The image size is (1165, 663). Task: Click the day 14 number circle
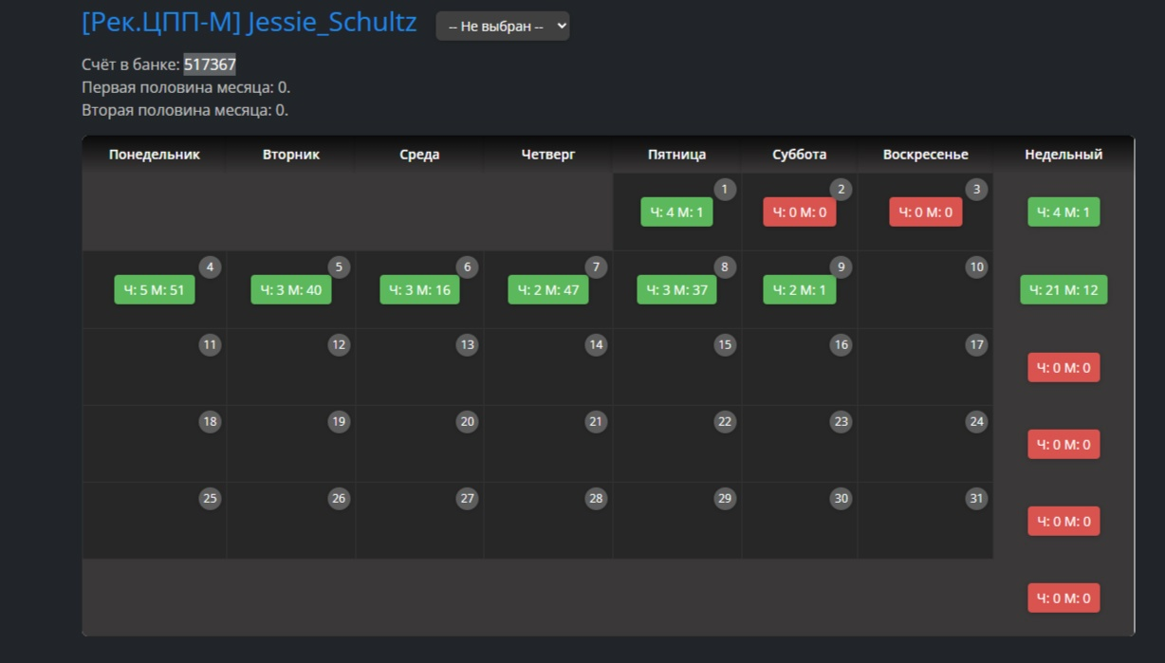pos(596,345)
